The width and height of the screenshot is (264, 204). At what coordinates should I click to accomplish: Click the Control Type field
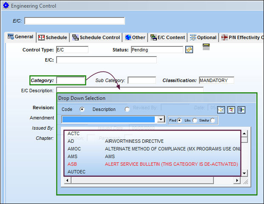point(72,50)
